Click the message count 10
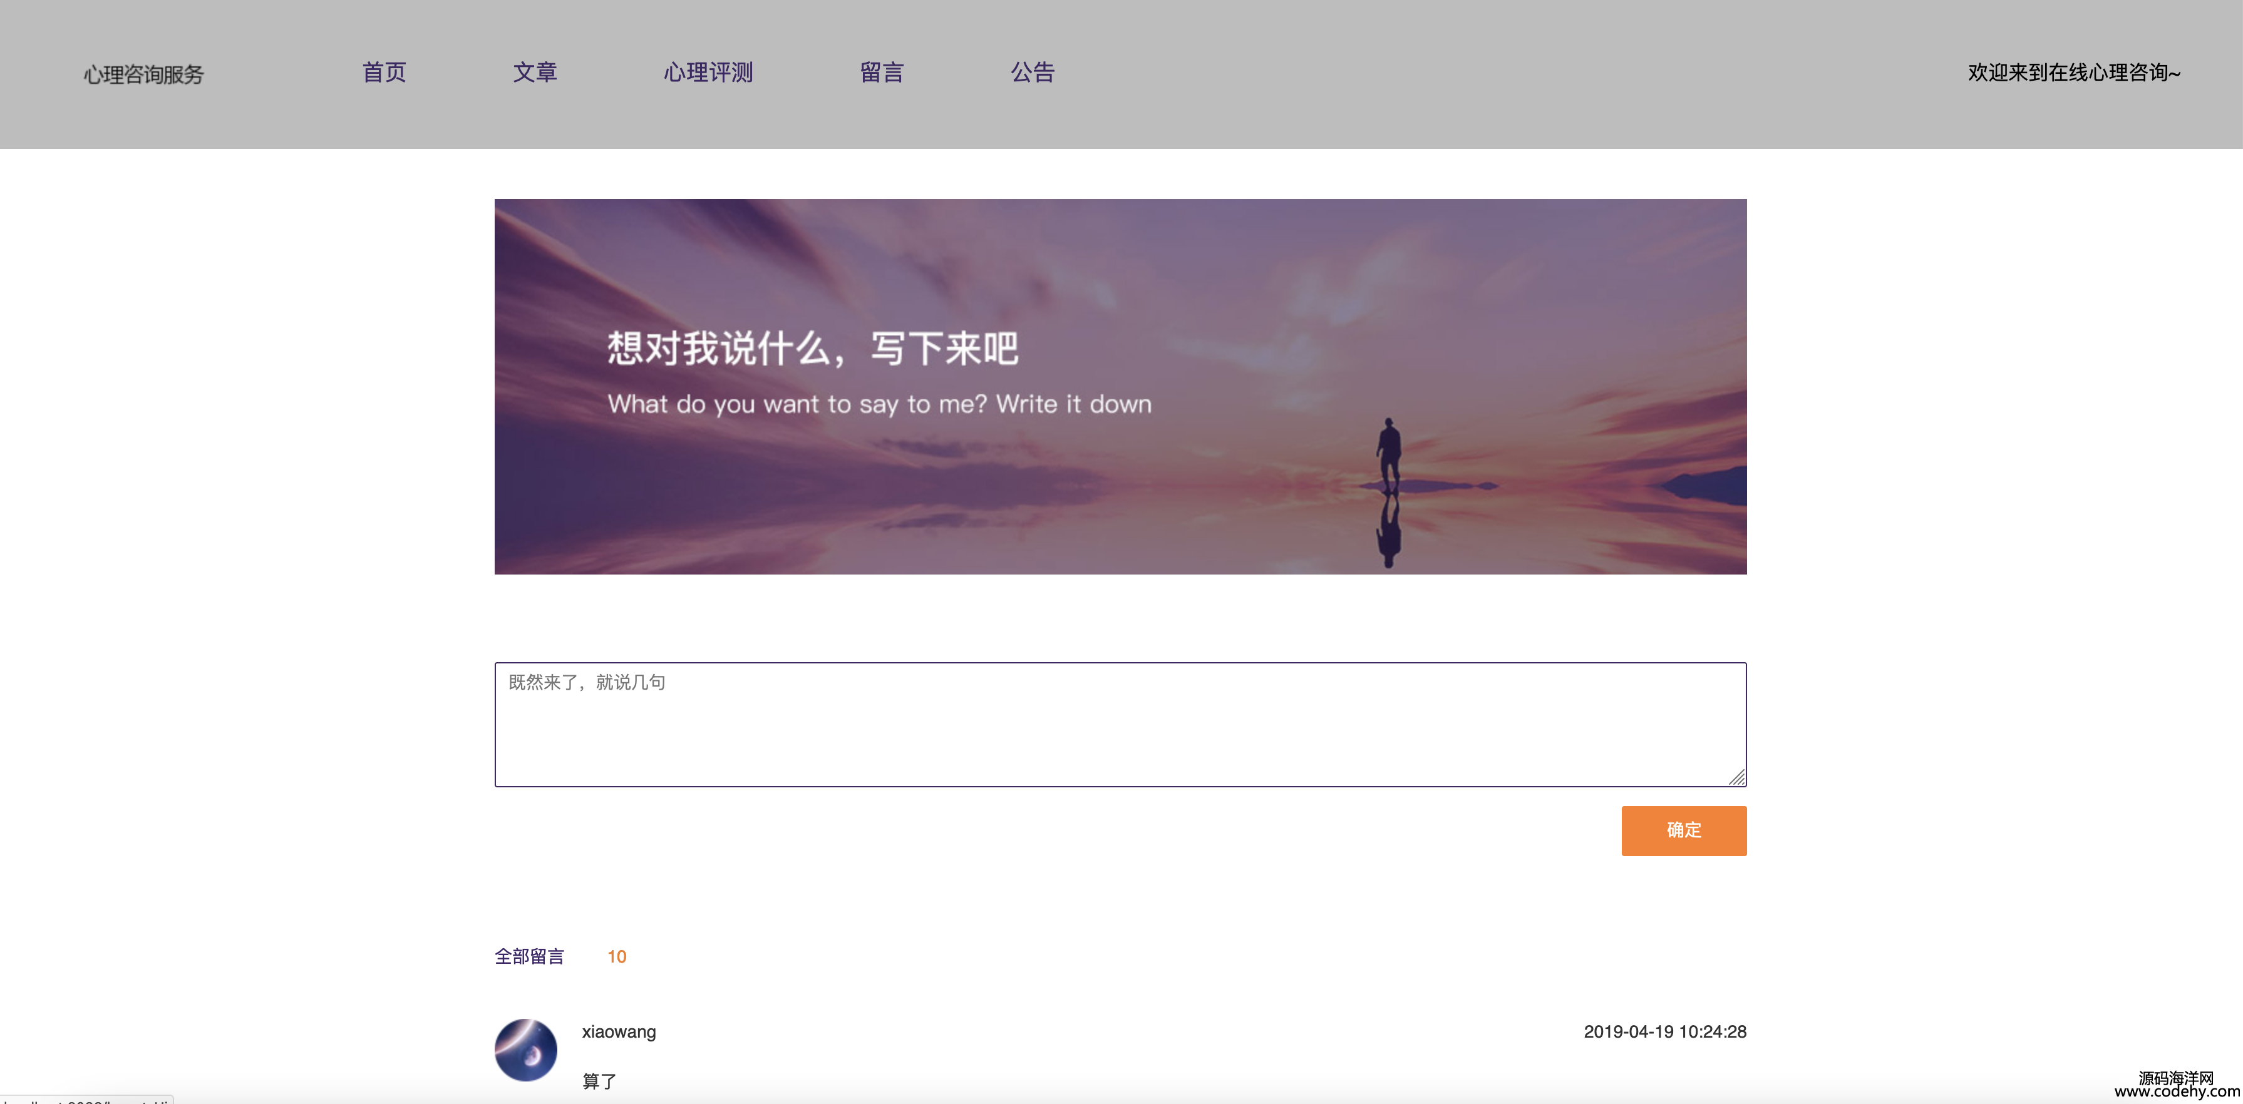This screenshot has height=1104, width=2243. tap(616, 956)
